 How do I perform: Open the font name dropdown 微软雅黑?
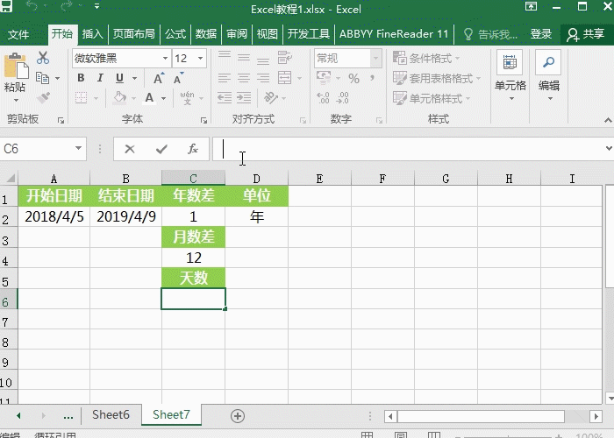tap(120, 58)
